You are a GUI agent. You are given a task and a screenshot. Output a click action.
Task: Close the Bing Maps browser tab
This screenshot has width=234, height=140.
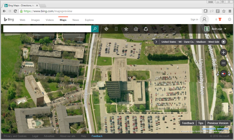point(37,5)
